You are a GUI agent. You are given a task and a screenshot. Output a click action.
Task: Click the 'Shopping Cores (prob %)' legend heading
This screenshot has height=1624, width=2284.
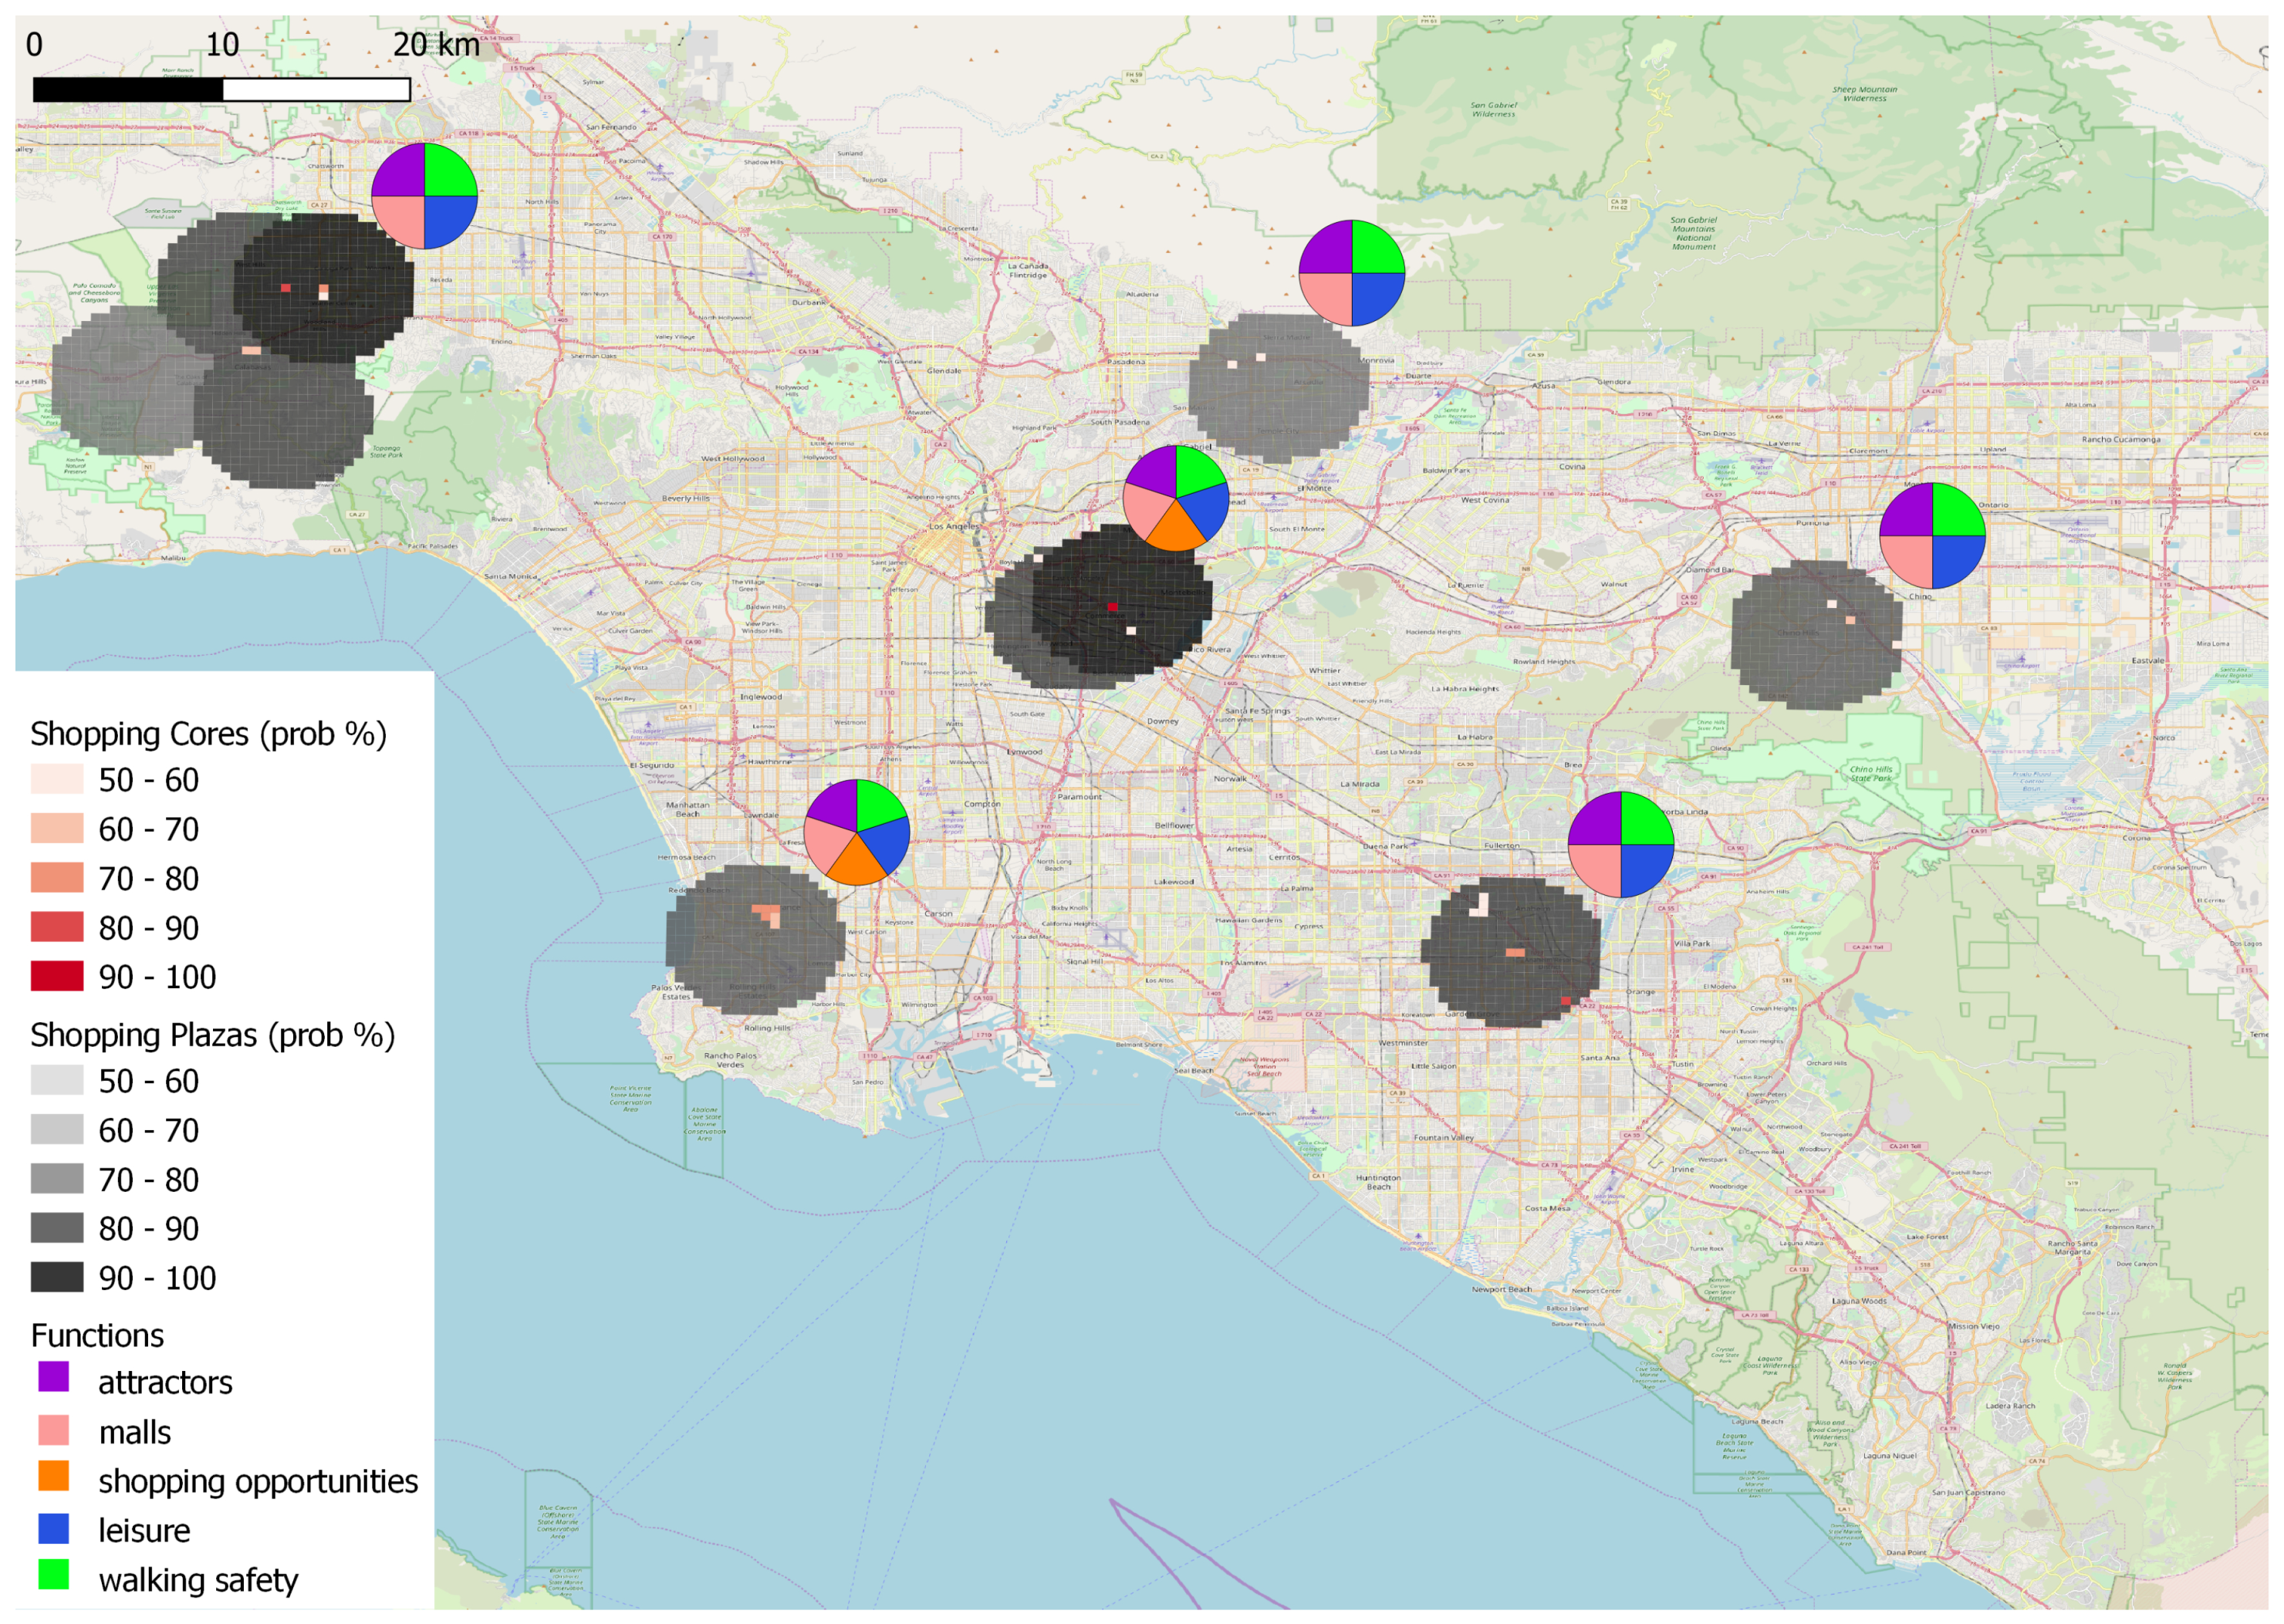coord(208,734)
